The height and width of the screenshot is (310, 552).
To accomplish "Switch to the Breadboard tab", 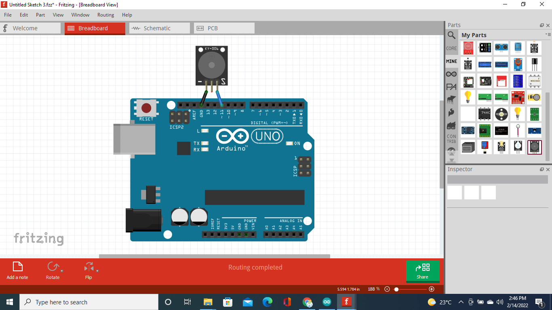I will click(x=95, y=28).
